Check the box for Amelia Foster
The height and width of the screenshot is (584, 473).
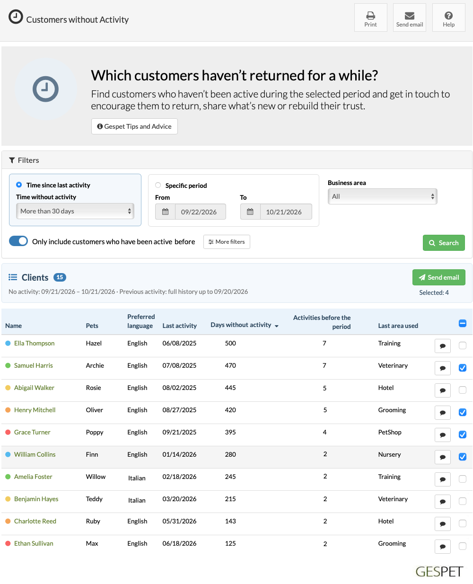tap(463, 479)
